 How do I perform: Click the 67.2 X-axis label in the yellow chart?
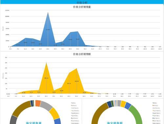coord(99,96)
